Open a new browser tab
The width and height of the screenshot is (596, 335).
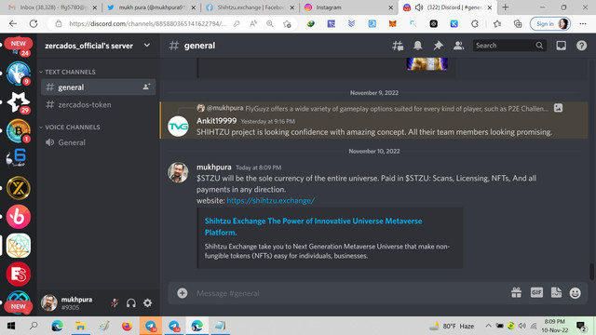click(505, 7)
